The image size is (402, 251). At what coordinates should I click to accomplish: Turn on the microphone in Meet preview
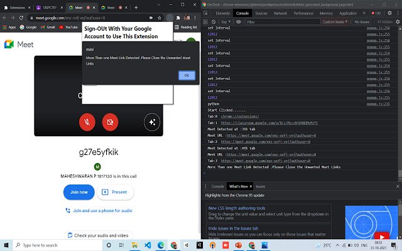click(x=87, y=122)
